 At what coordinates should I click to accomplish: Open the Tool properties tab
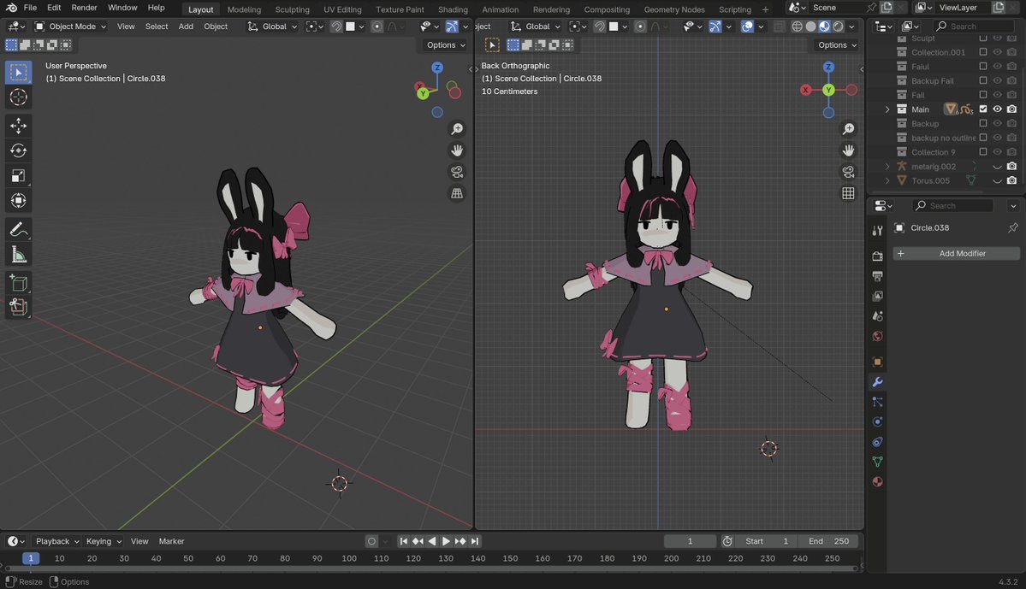coord(877,230)
